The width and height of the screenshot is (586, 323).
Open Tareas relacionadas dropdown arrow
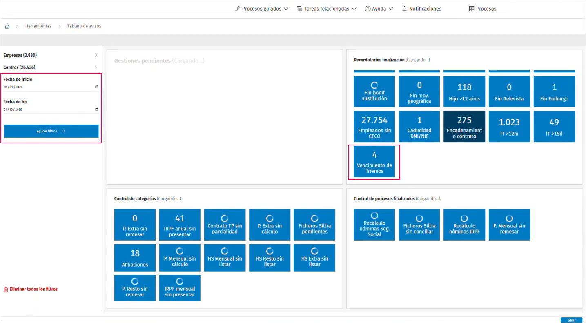354,9
